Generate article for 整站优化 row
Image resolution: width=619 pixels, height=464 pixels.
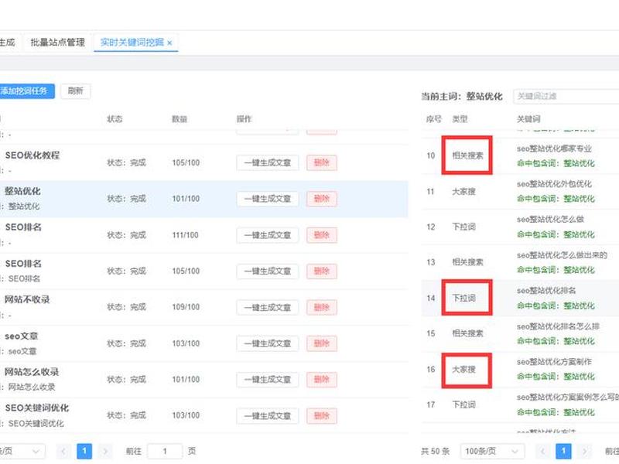pos(267,199)
